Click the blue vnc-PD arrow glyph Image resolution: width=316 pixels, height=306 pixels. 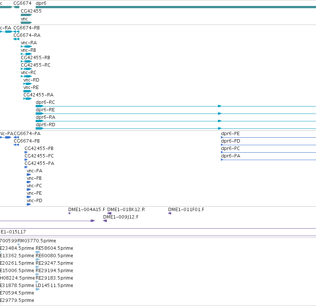click(x=29, y=205)
